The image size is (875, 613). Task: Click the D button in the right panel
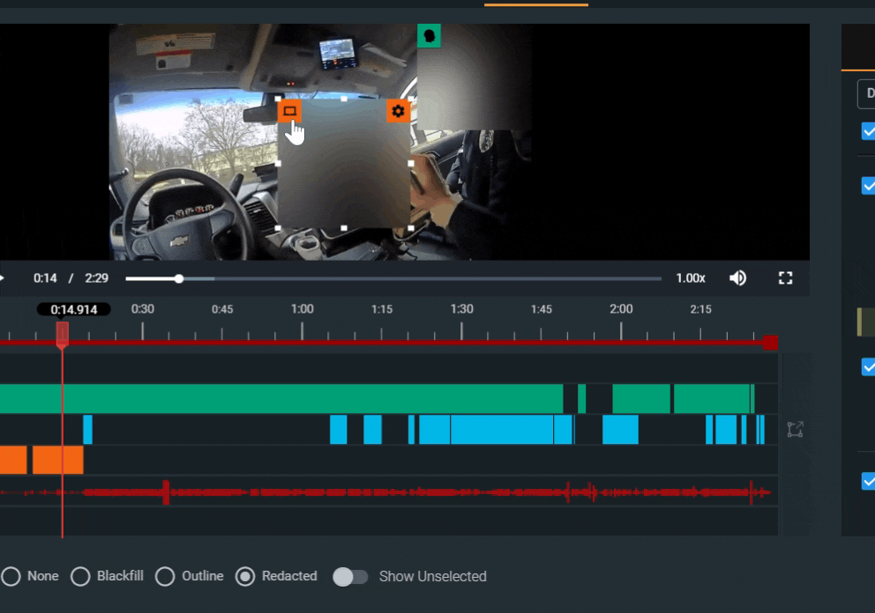click(868, 92)
